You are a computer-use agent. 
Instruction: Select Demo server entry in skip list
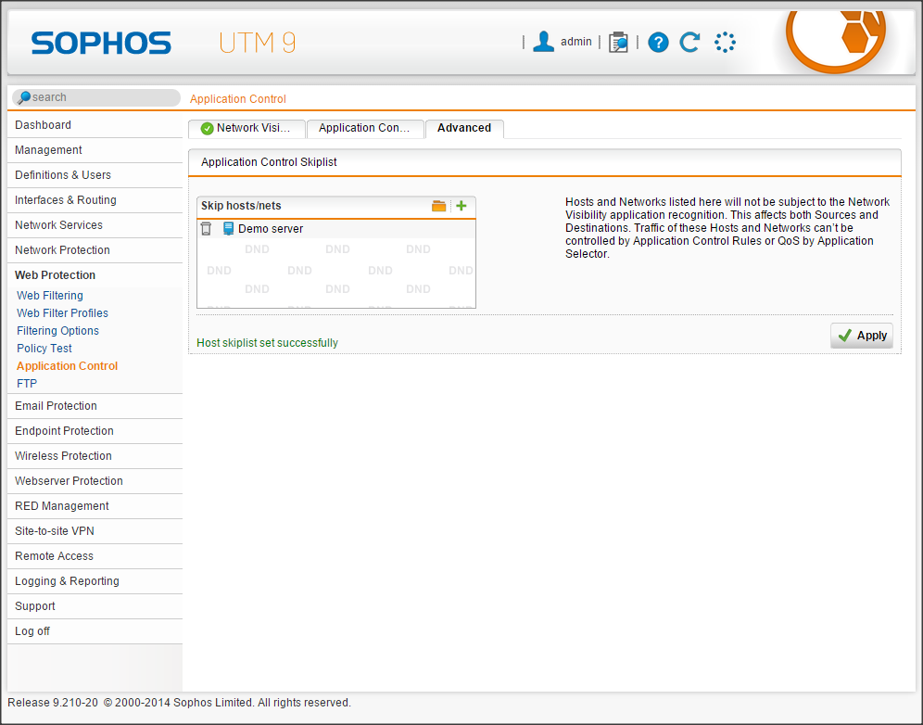click(271, 229)
